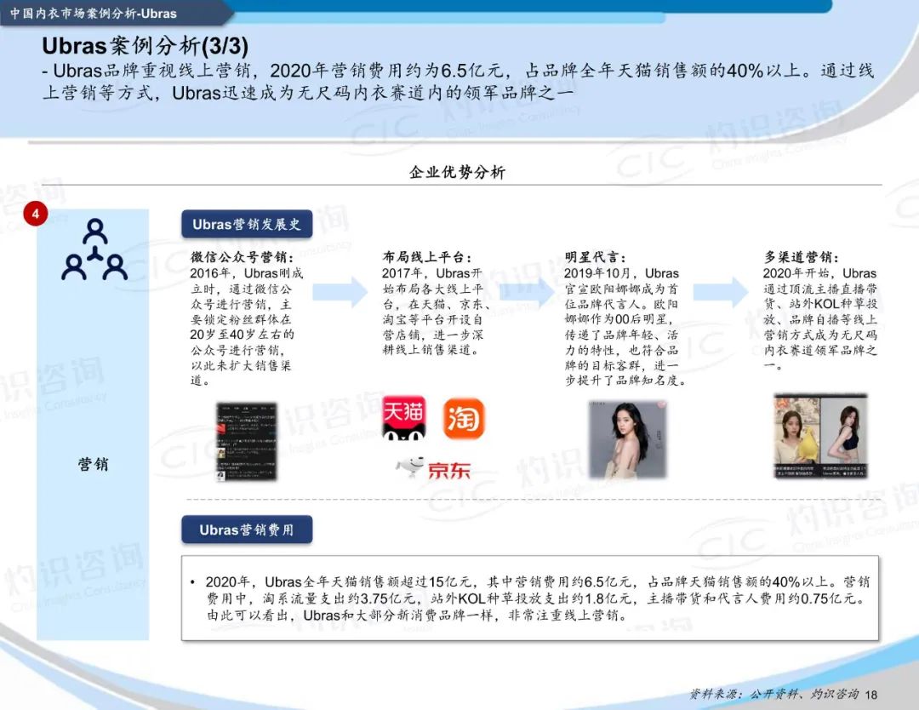The image size is (919, 710).
Task: Click the paragraph starting 2017年，Ubras开始布局
Action: pos(437,312)
